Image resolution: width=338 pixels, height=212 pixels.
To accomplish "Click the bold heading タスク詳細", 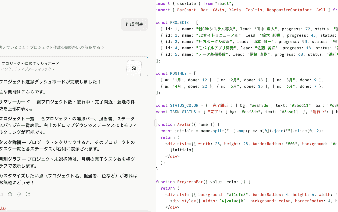I will click(10, 142).
